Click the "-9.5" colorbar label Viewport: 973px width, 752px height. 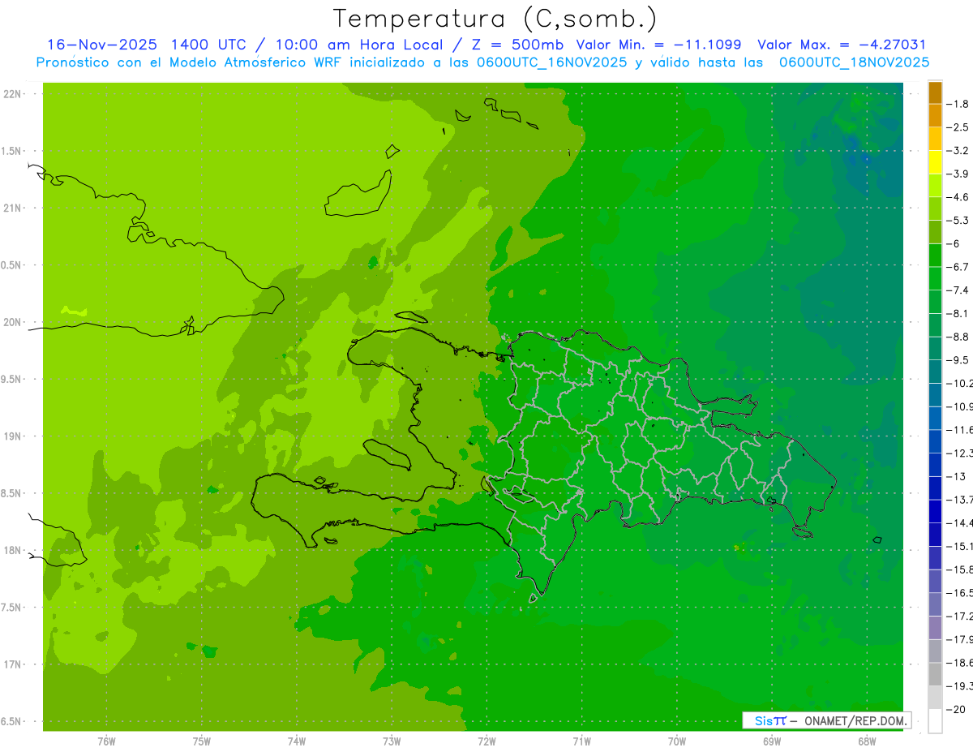958,360
